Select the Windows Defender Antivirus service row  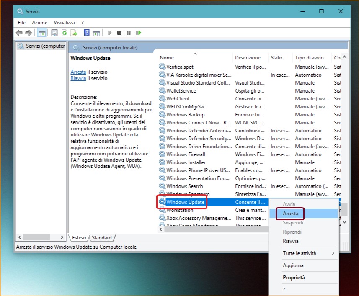tap(250, 130)
